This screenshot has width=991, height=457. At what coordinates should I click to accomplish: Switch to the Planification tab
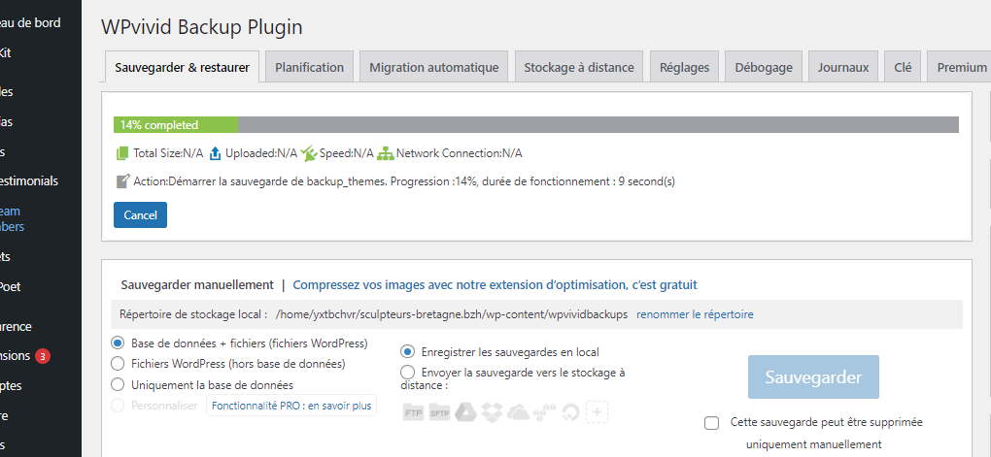309,68
